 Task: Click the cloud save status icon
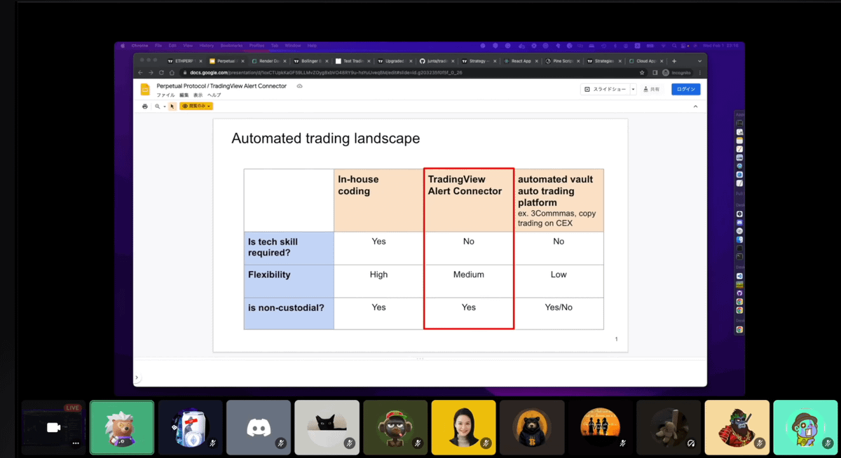point(299,86)
